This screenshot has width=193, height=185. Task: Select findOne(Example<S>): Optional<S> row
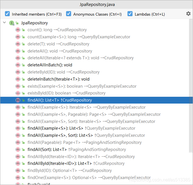(x=95, y=178)
